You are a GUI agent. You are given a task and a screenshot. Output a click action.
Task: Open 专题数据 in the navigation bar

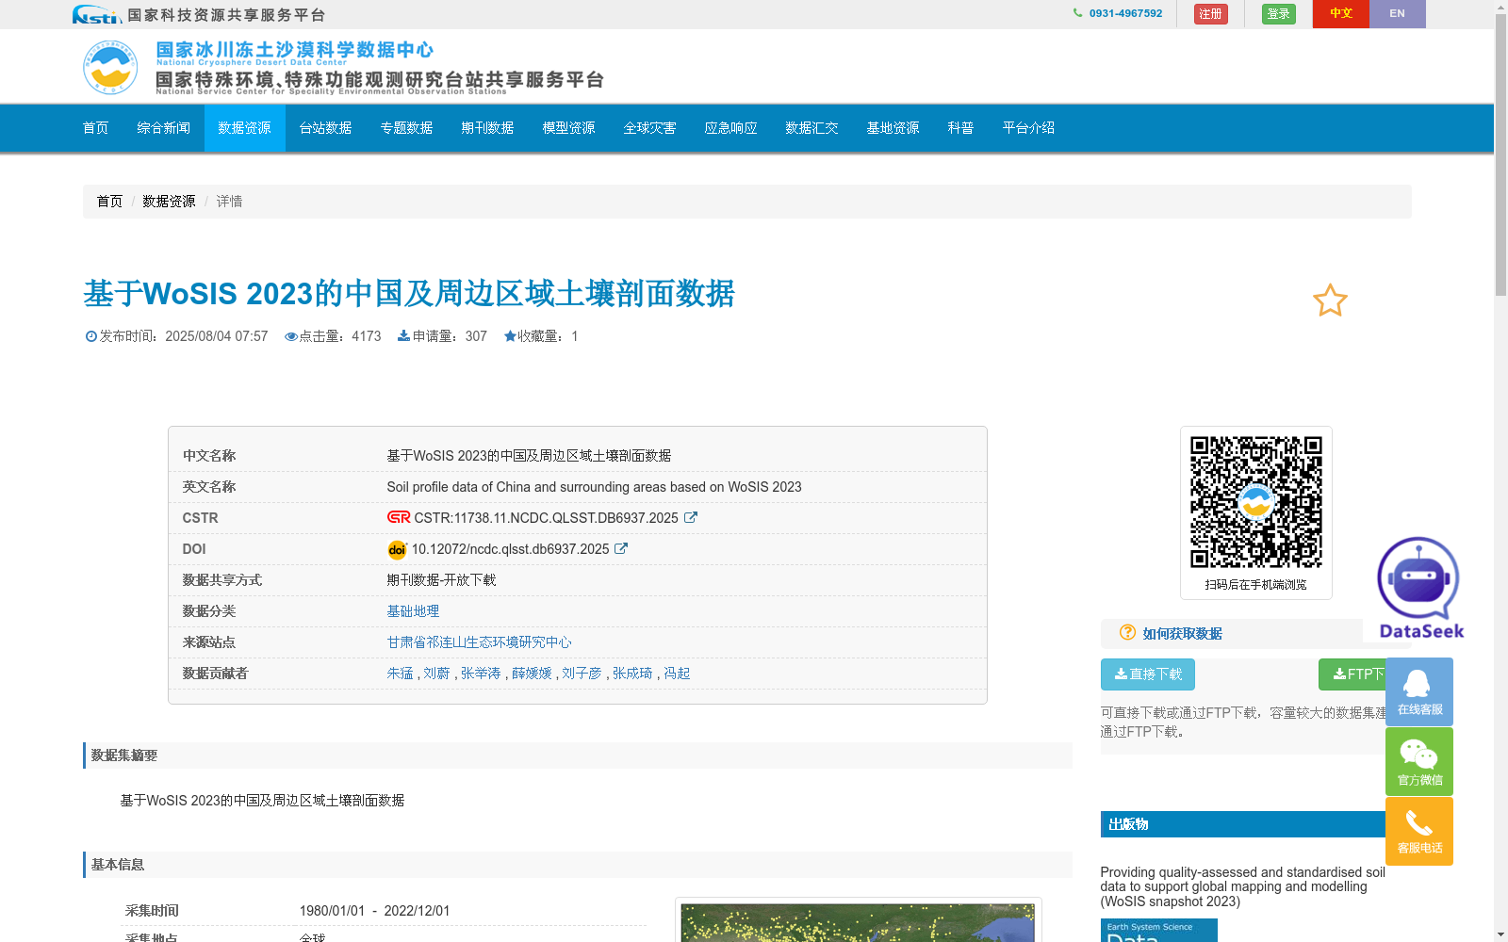[406, 128]
